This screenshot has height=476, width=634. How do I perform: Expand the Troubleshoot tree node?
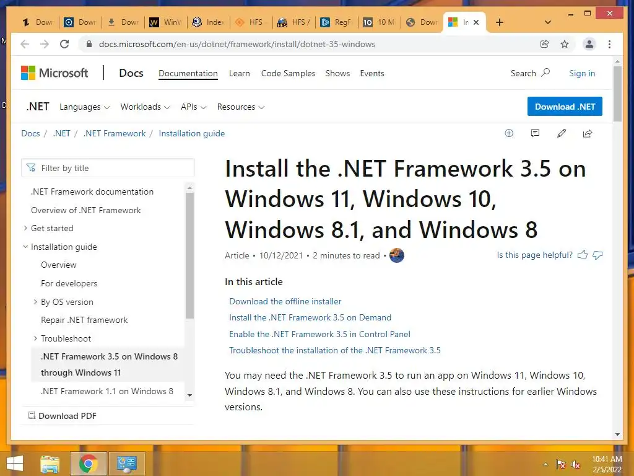tap(35, 338)
